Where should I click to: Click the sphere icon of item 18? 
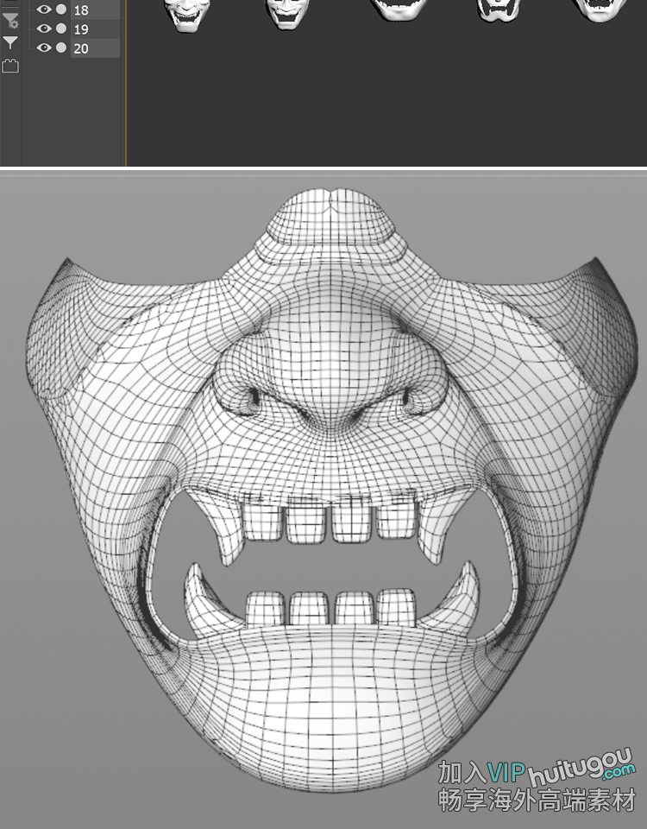pyautogui.click(x=61, y=9)
